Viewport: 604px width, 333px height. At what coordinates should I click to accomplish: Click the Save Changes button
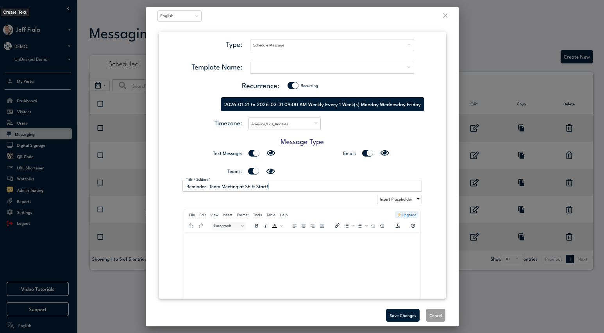click(x=402, y=315)
